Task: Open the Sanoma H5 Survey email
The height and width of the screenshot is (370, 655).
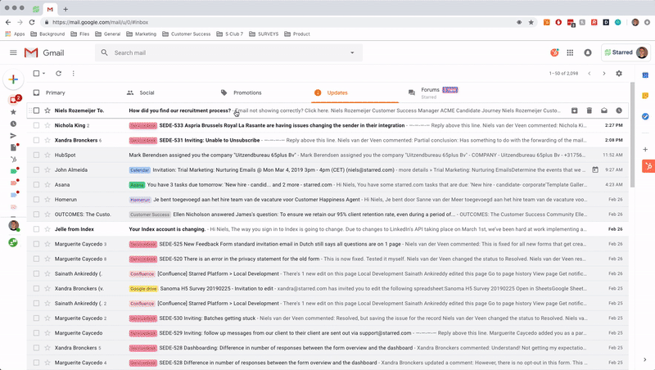Action: [328, 289]
